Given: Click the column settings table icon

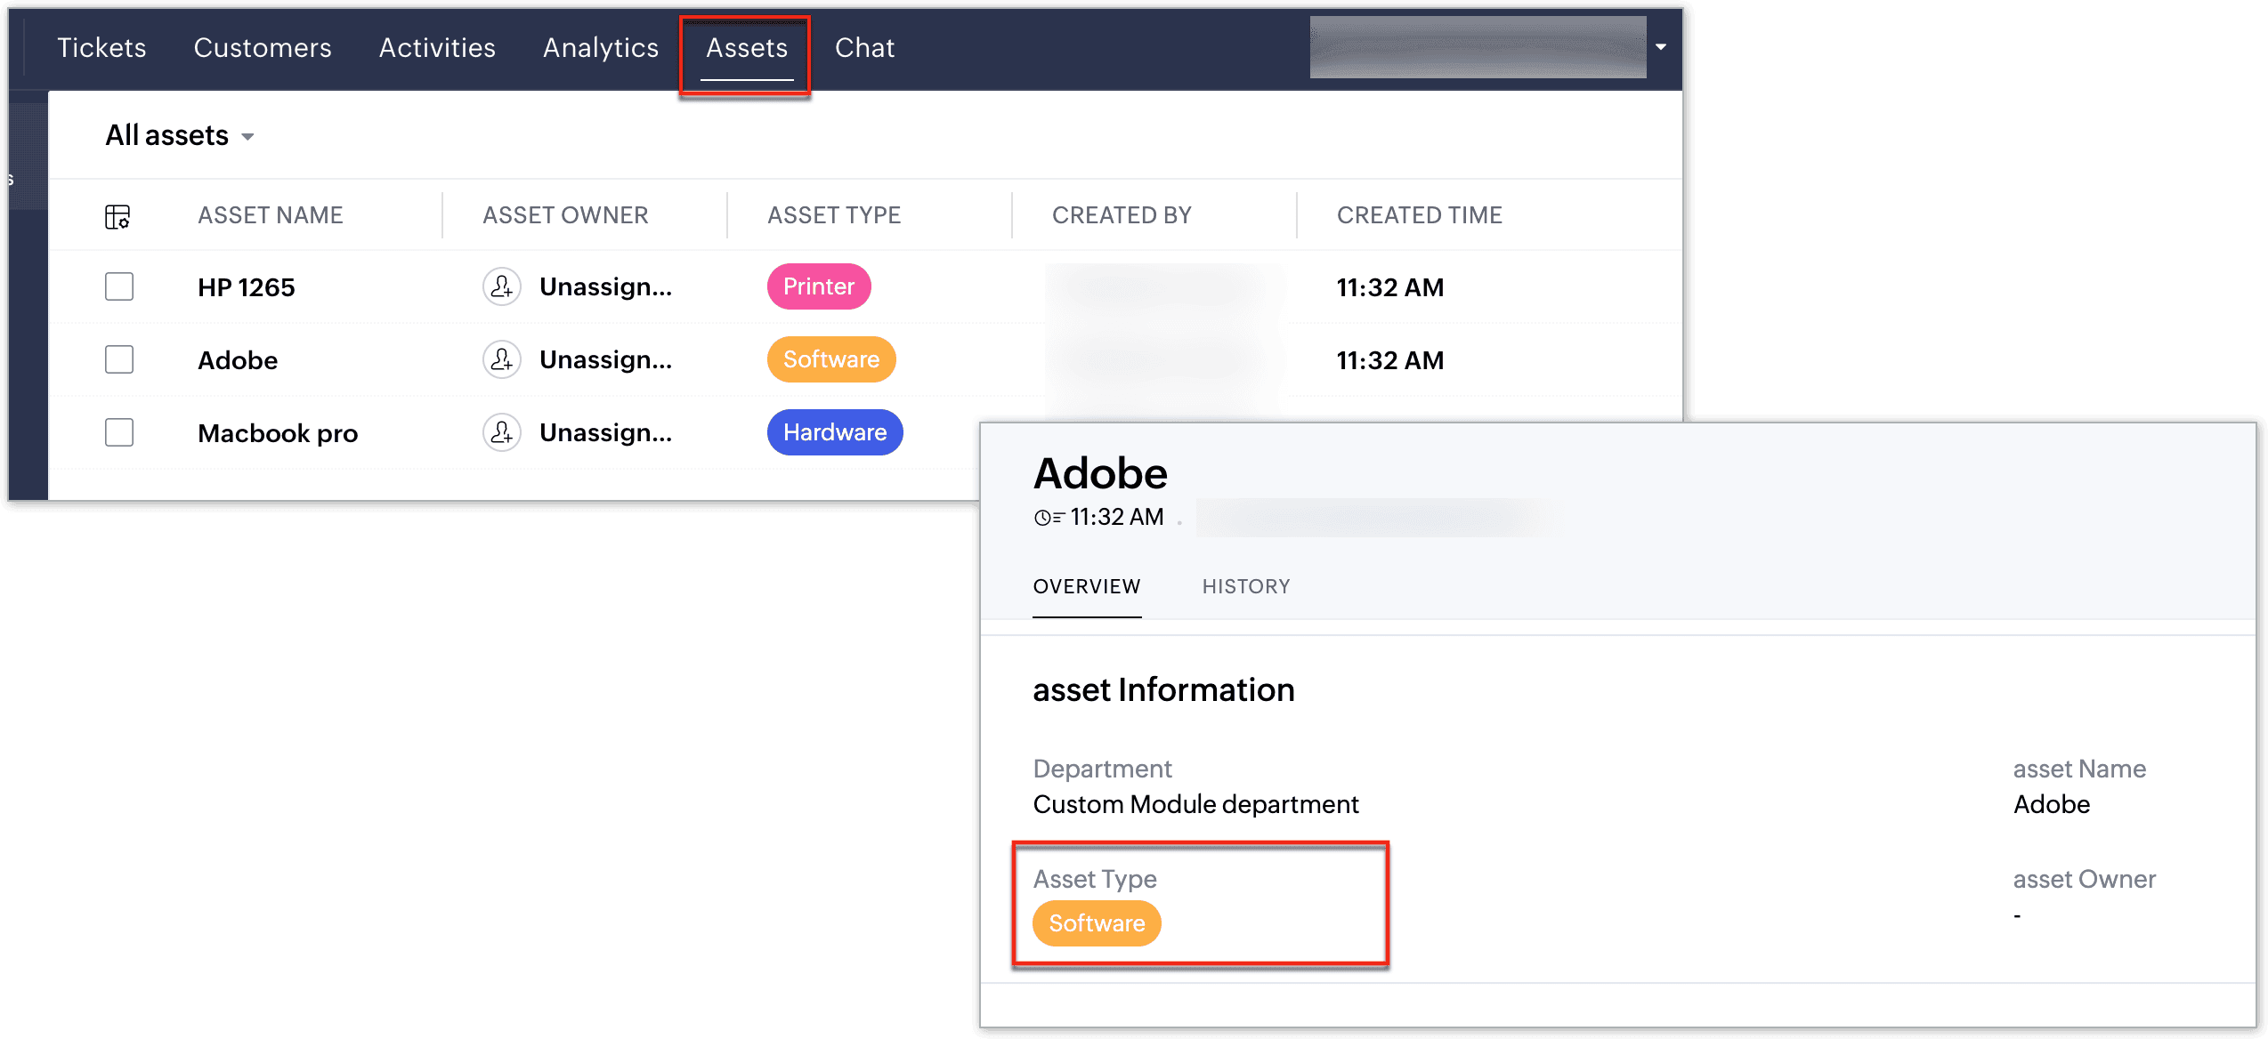Looking at the screenshot, I should [x=117, y=216].
